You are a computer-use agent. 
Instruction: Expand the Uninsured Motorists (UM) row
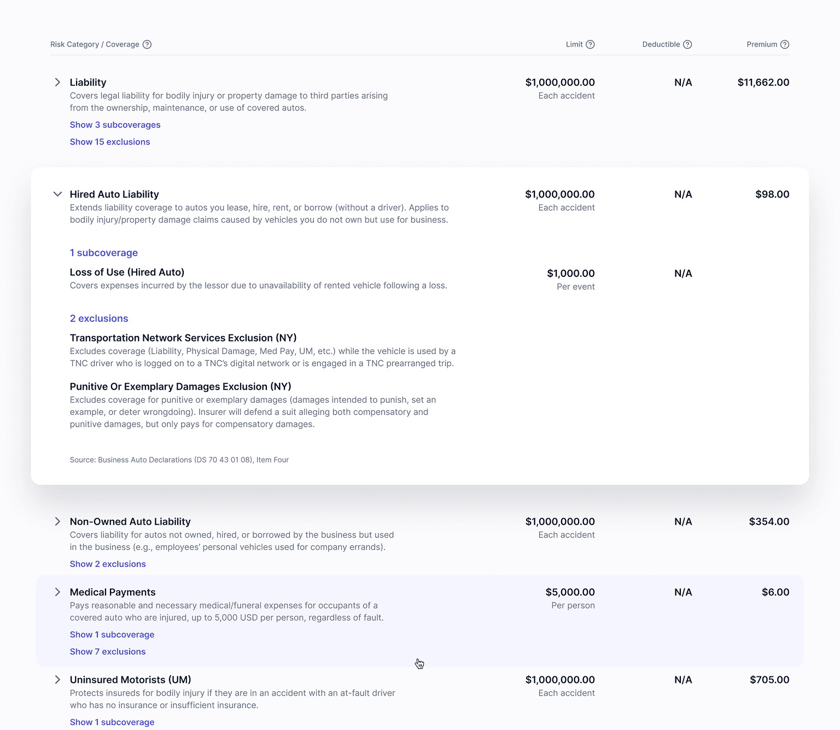coord(57,680)
